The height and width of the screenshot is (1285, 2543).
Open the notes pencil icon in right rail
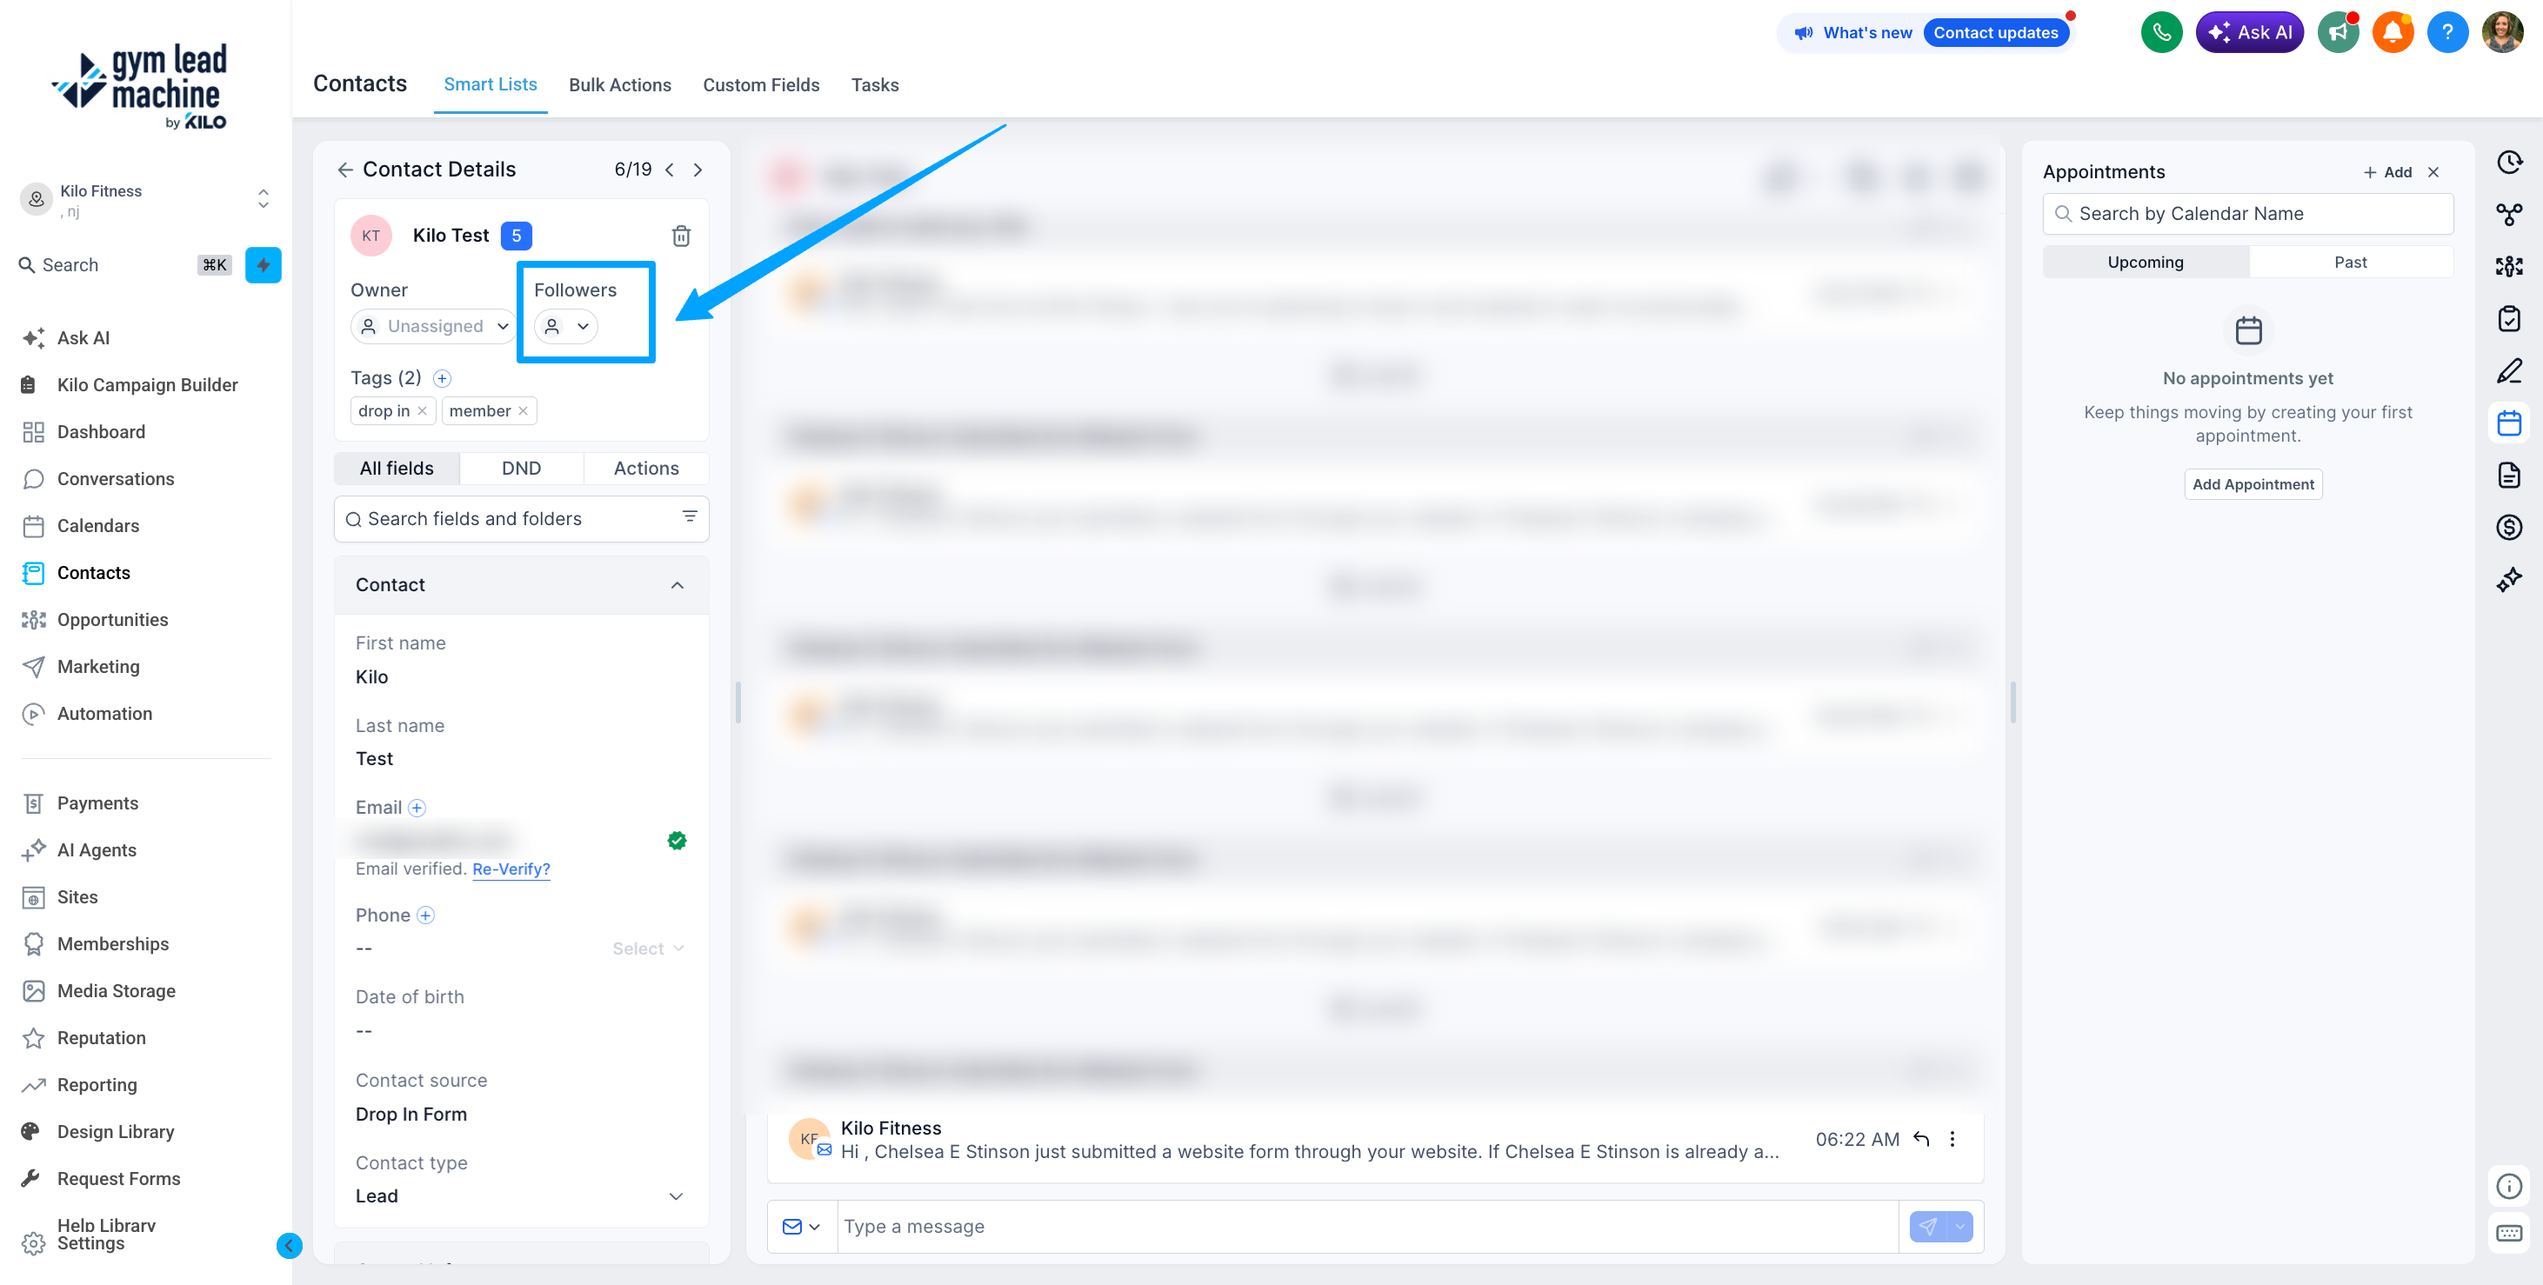(2508, 371)
